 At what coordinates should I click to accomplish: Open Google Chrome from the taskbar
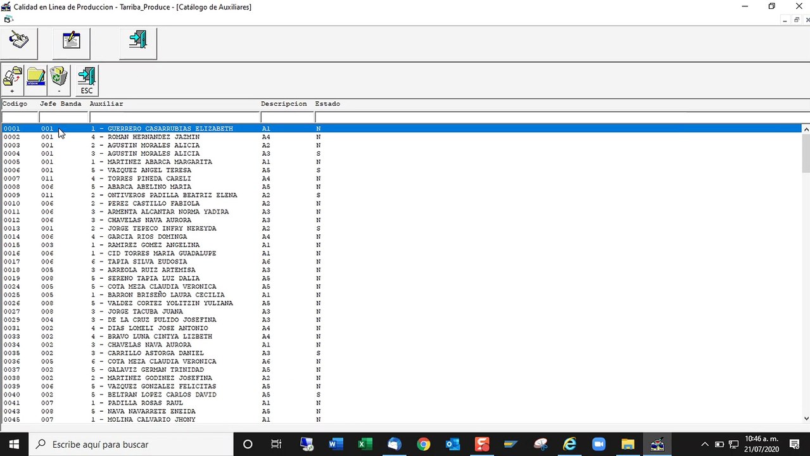pyautogui.click(x=424, y=444)
